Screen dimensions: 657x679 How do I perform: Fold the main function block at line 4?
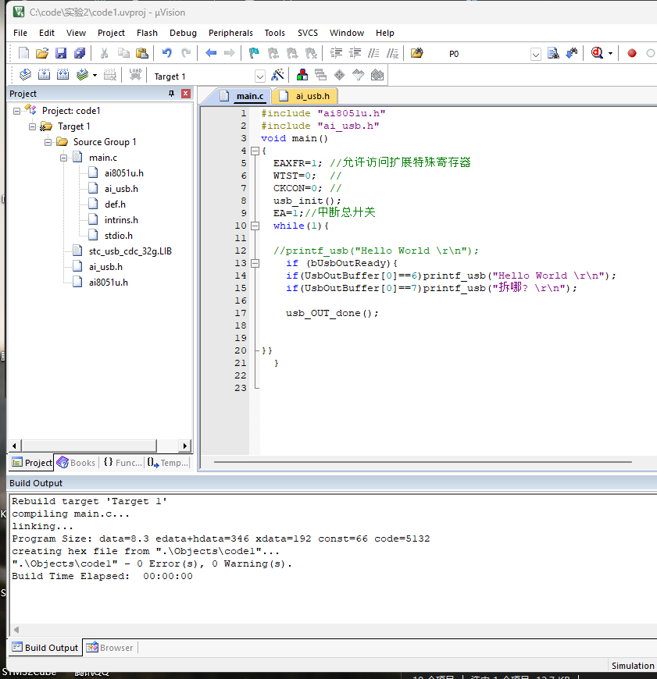(255, 151)
